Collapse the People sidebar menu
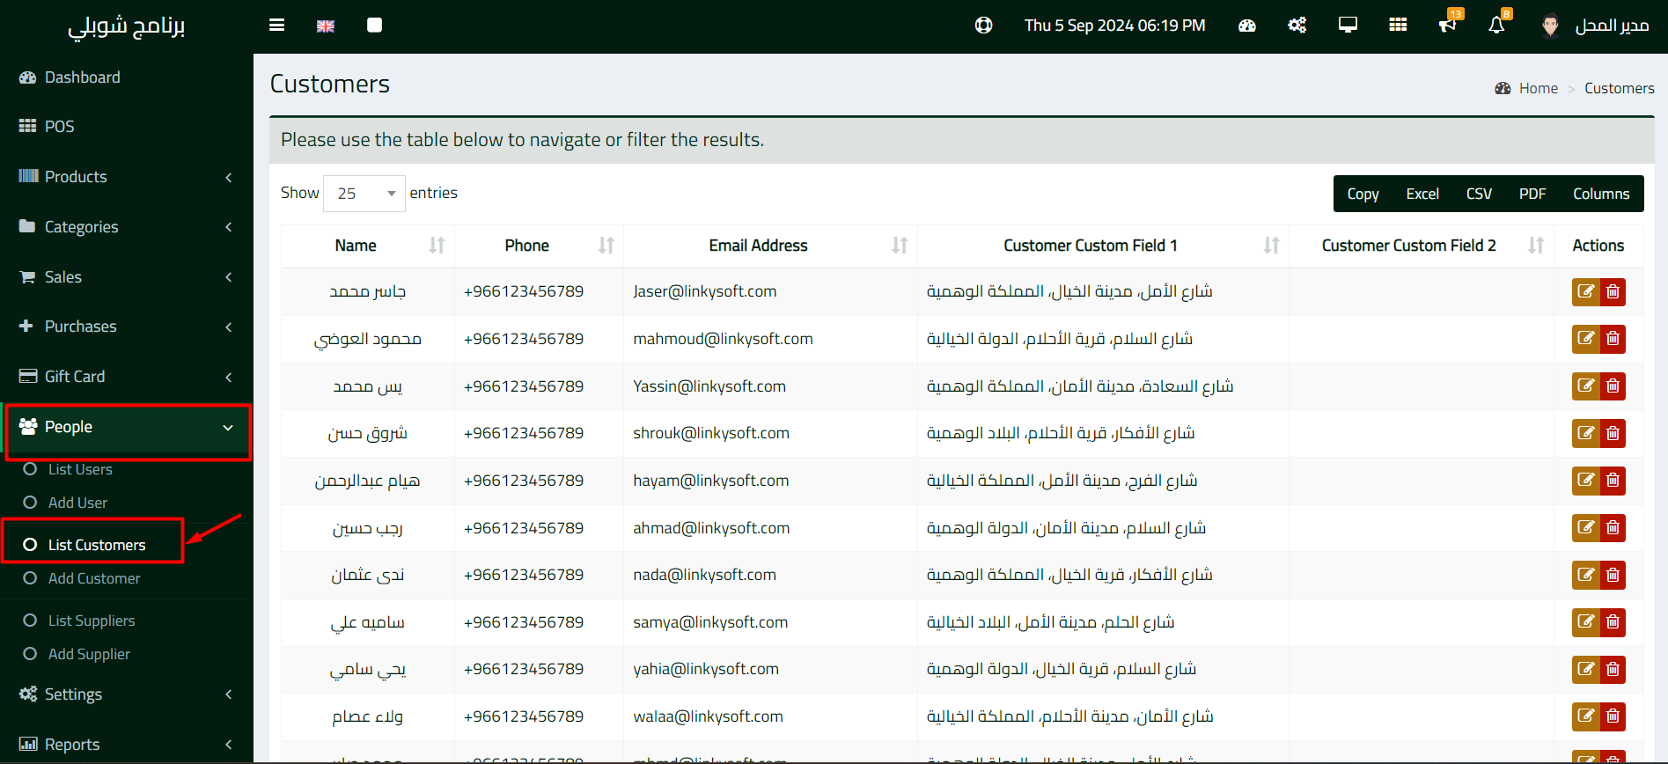1668x764 pixels. pos(127,427)
